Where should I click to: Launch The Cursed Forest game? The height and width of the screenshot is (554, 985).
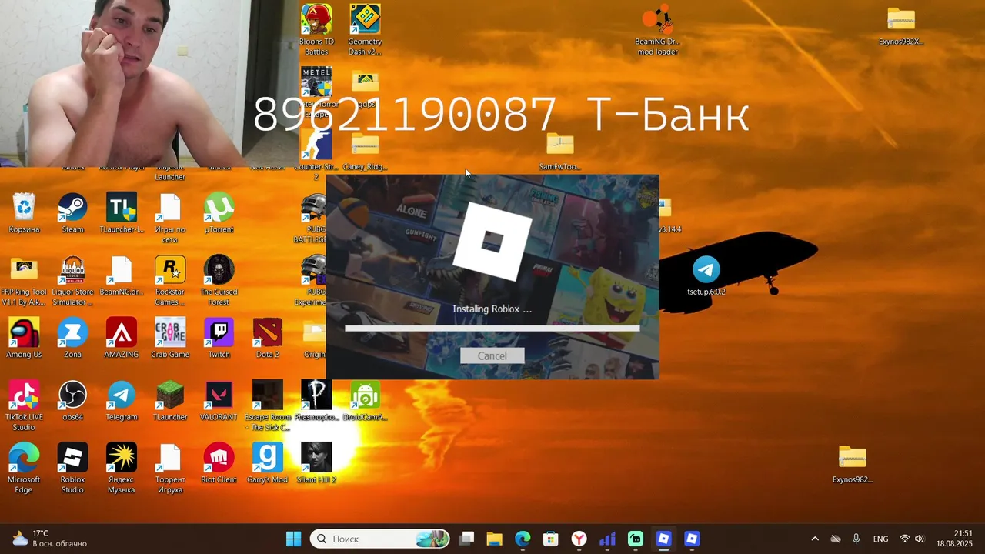click(x=219, y=281)
